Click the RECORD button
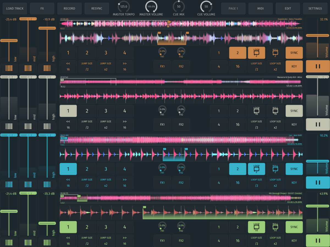 69,9
